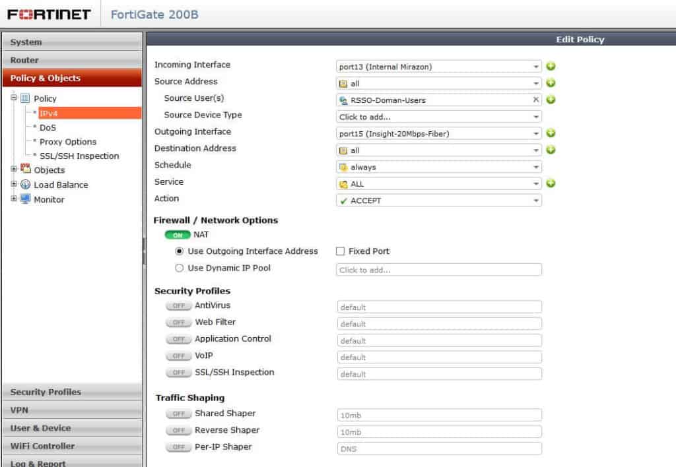Turn off the NAT toggle
Viewport: 676px width, 467px height.
click(177, 235)
